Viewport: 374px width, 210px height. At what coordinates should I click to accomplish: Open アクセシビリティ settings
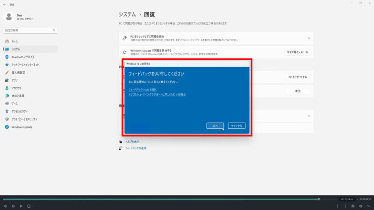coord(20,111)
